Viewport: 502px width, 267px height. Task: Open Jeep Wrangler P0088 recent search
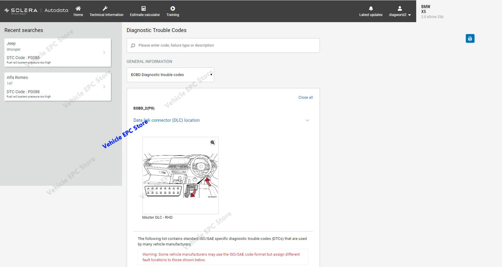58,53
